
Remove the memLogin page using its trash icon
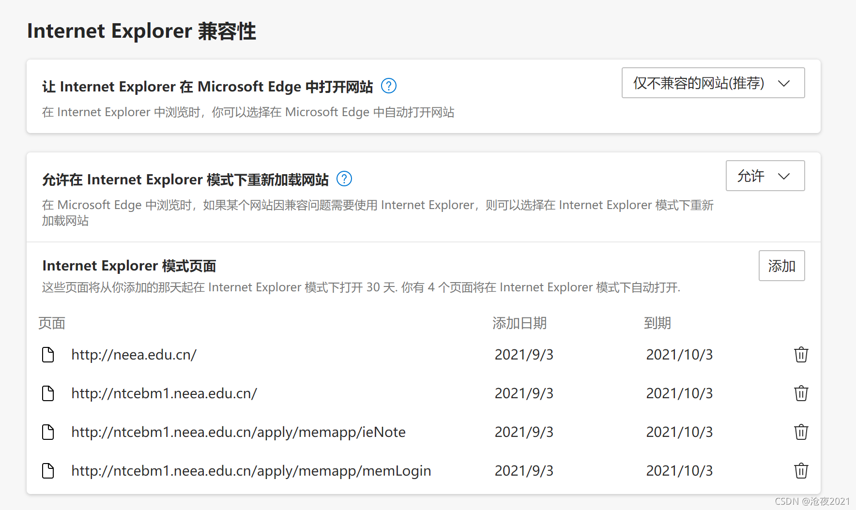[801, 471]
